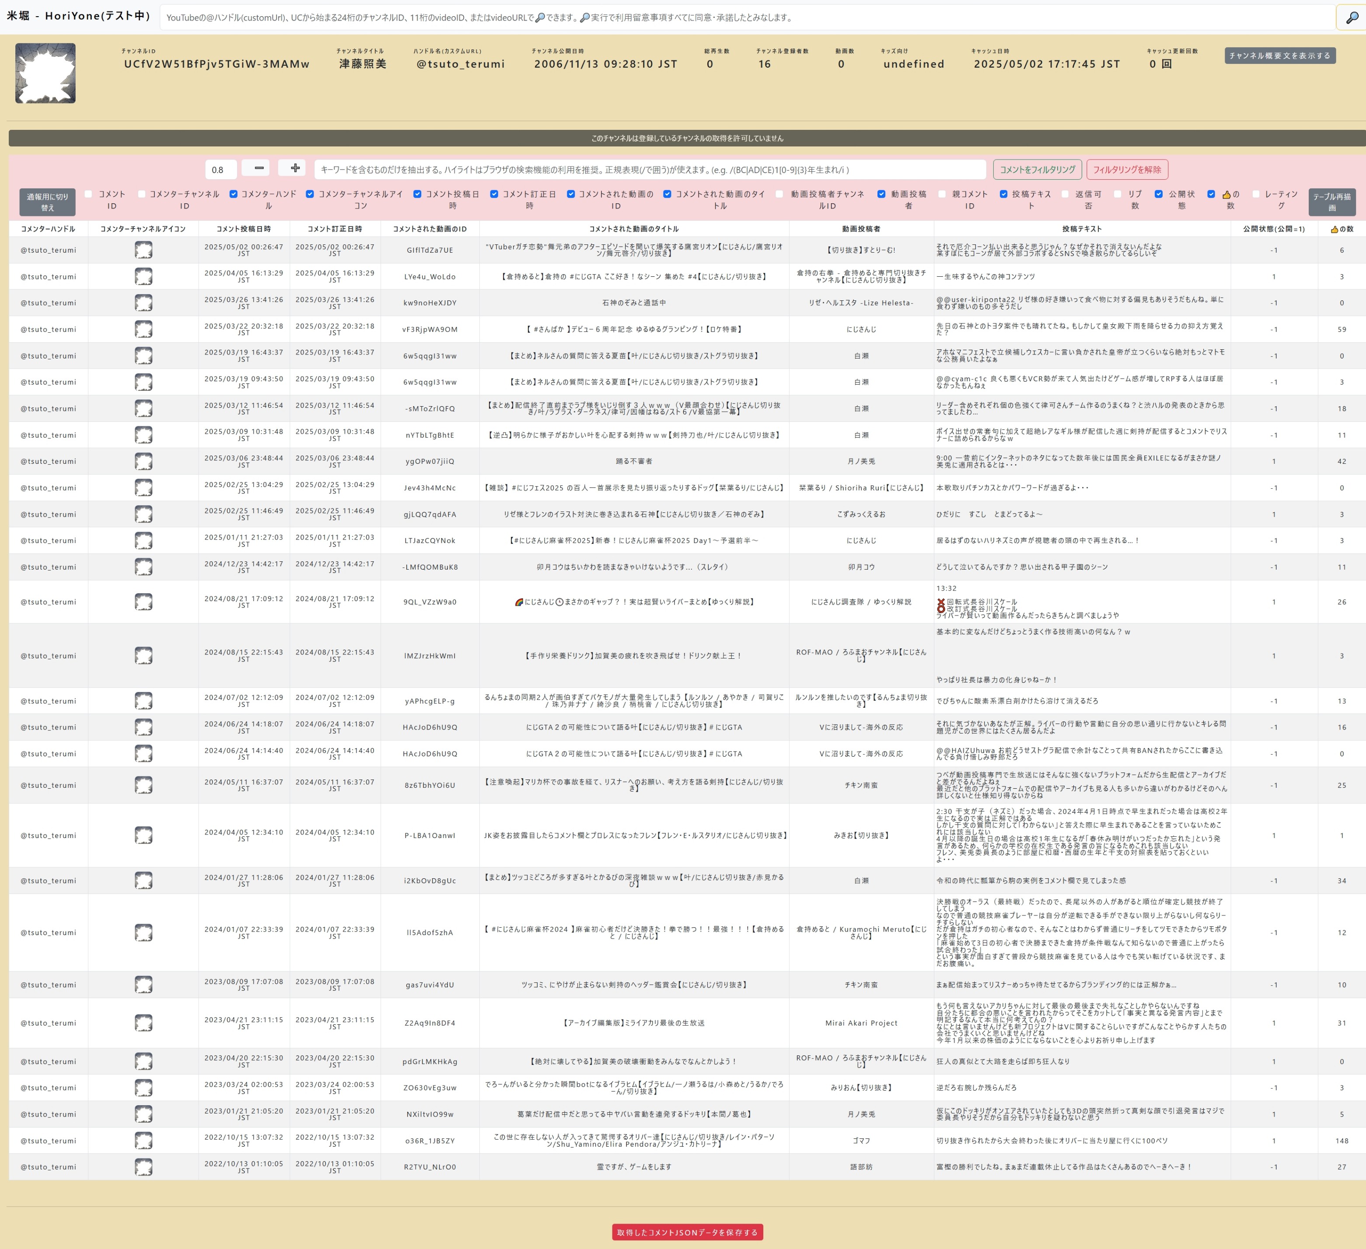The width and height of the screenshot is (1366, 1249).
Task: Click commenter icon in the gas7uvi4YdU row
Action: point(143,985)
